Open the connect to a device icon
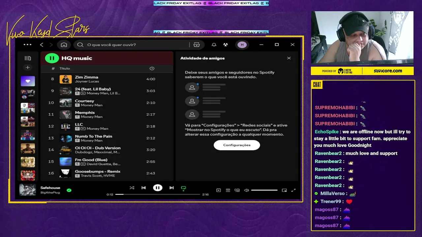Viewport: 422px width, 237px height. point(237,190)
